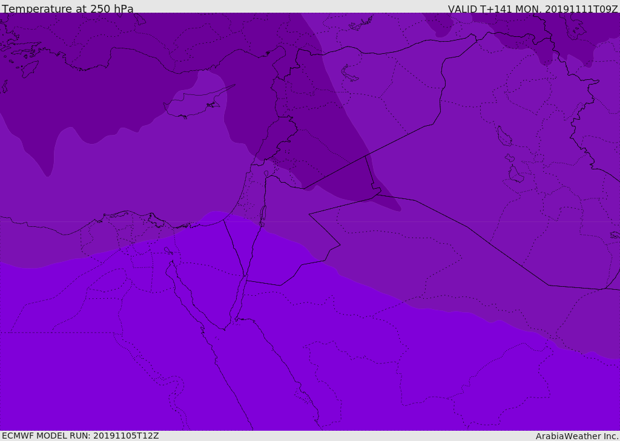Click the "VALID T+141 MON. 20191111T09Z" label
The height and width of the screenshot is (441, 620).
(x=533, y=8)
